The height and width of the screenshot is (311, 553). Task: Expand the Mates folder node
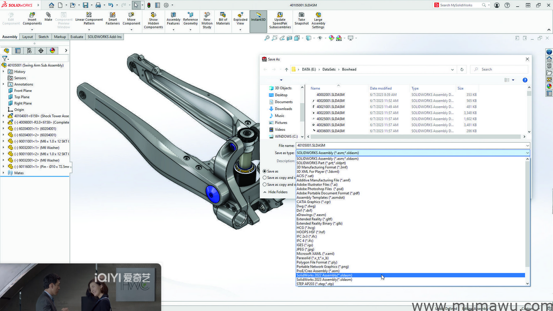(4, 173)
